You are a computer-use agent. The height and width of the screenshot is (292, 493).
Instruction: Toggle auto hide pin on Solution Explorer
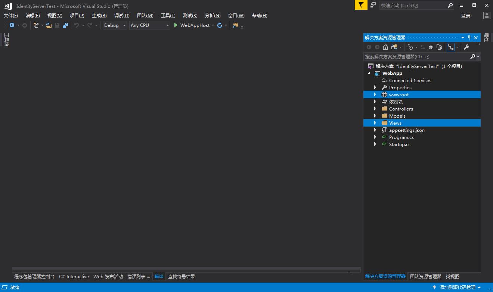pyautogui.click(x=469, y=37)
